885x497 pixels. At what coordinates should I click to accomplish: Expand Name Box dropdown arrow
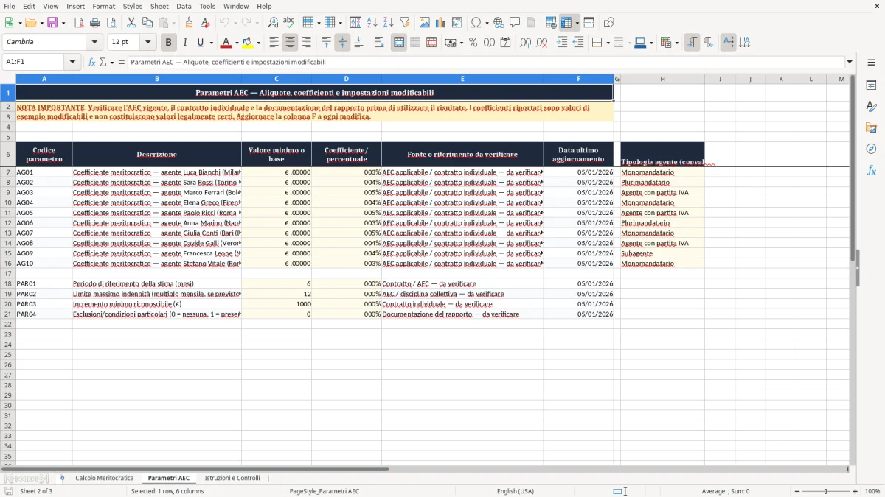73,62
